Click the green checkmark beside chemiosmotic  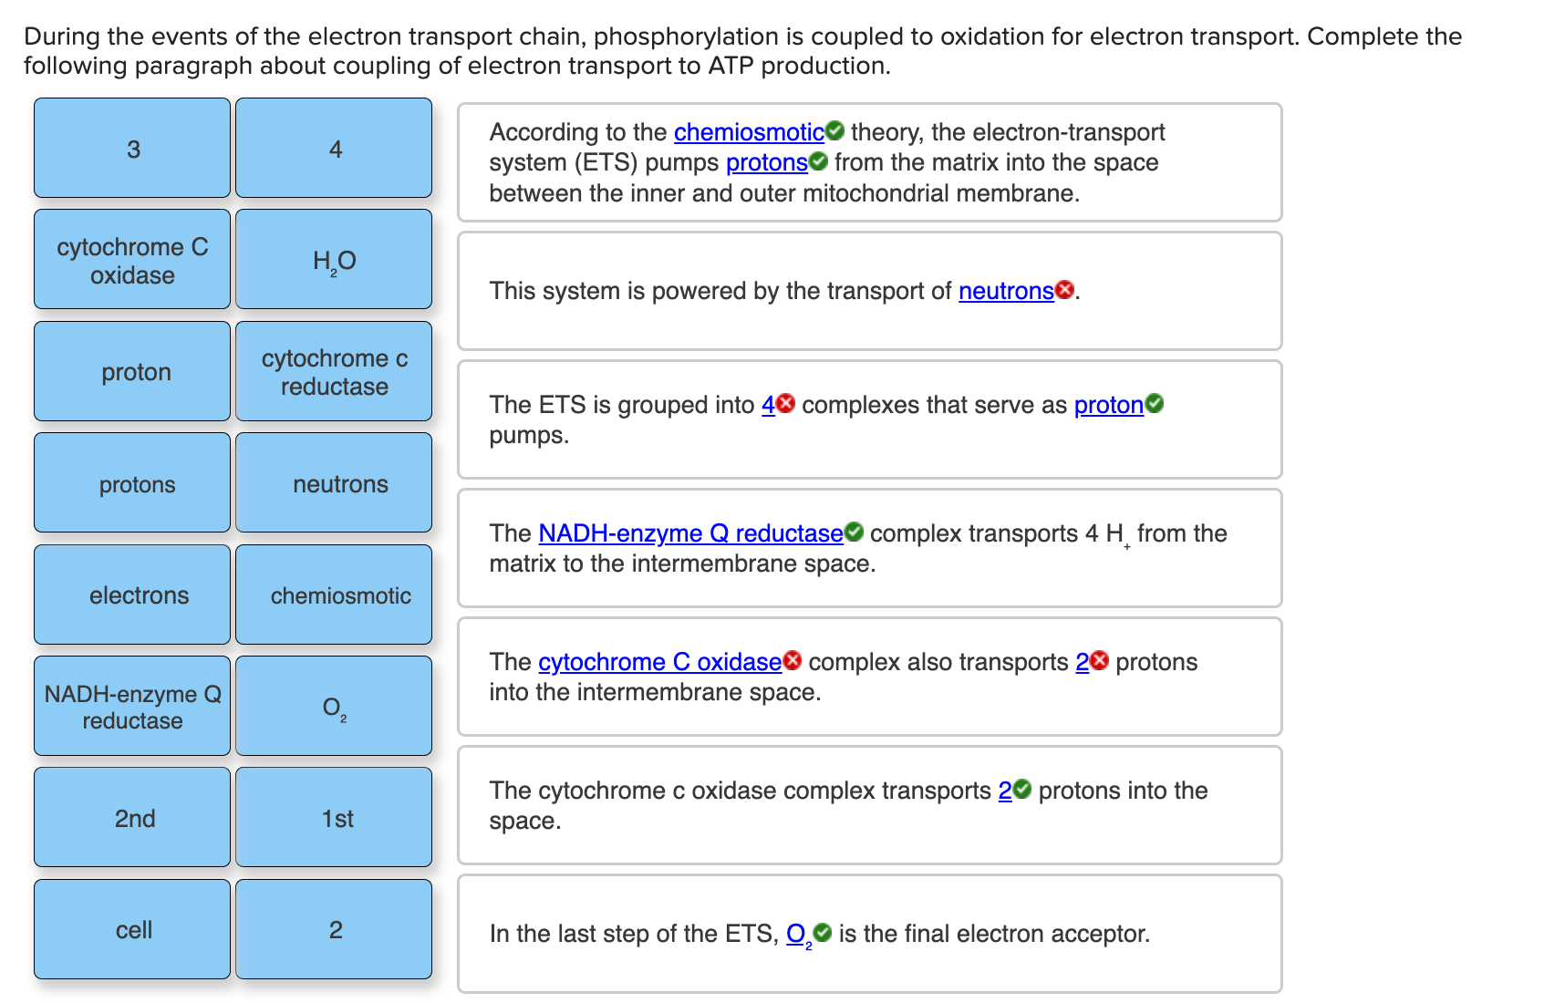pos(836,131)
